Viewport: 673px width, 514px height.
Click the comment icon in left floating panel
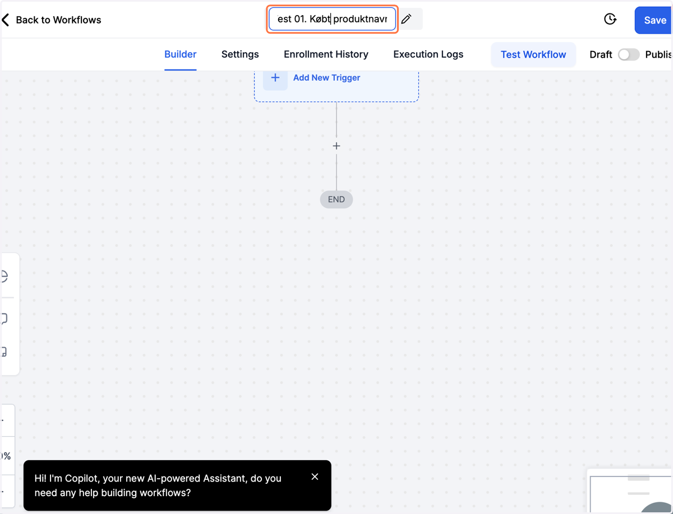(4, 319)
